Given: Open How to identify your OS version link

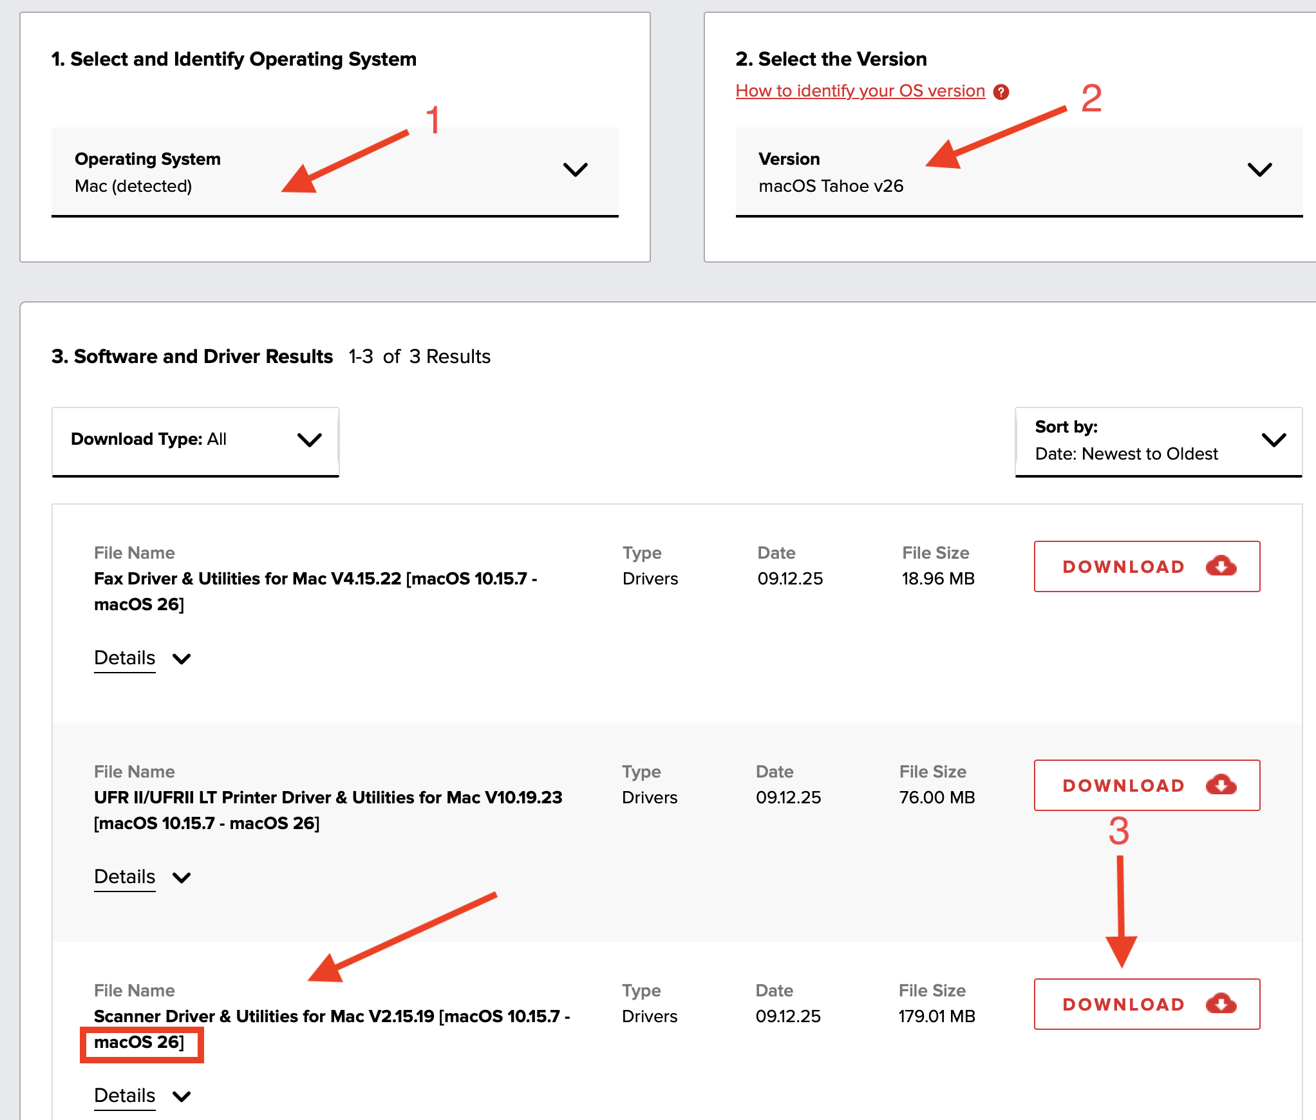Looking at the screenshot, I should pyautogui.click(x=860, y=91).
